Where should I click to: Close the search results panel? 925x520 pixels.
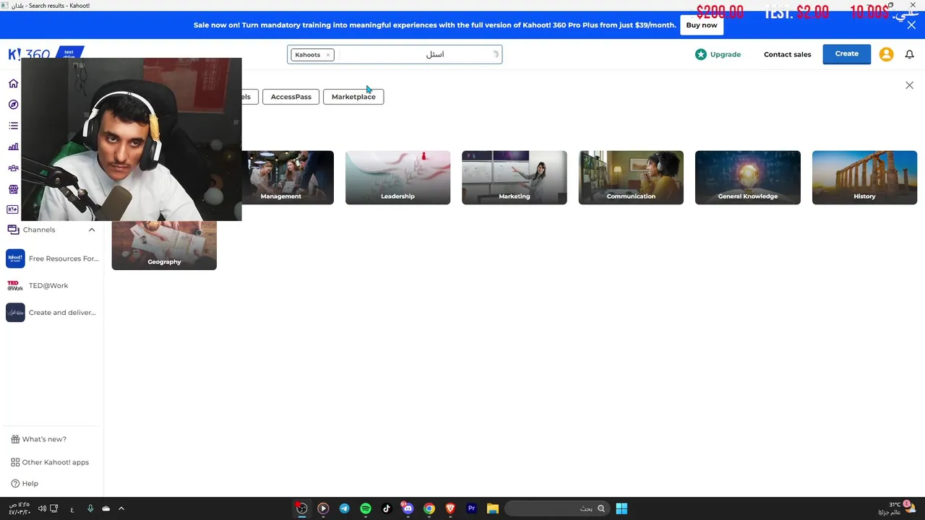(909, 85)
